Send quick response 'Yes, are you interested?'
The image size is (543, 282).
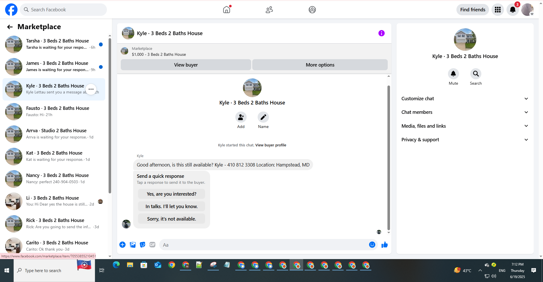pos(171,194)
